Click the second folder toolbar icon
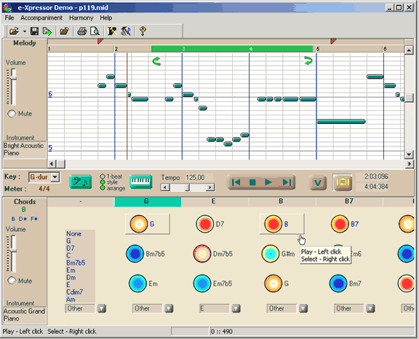This screenshot has width=419, height=339. tap(64, 31)
